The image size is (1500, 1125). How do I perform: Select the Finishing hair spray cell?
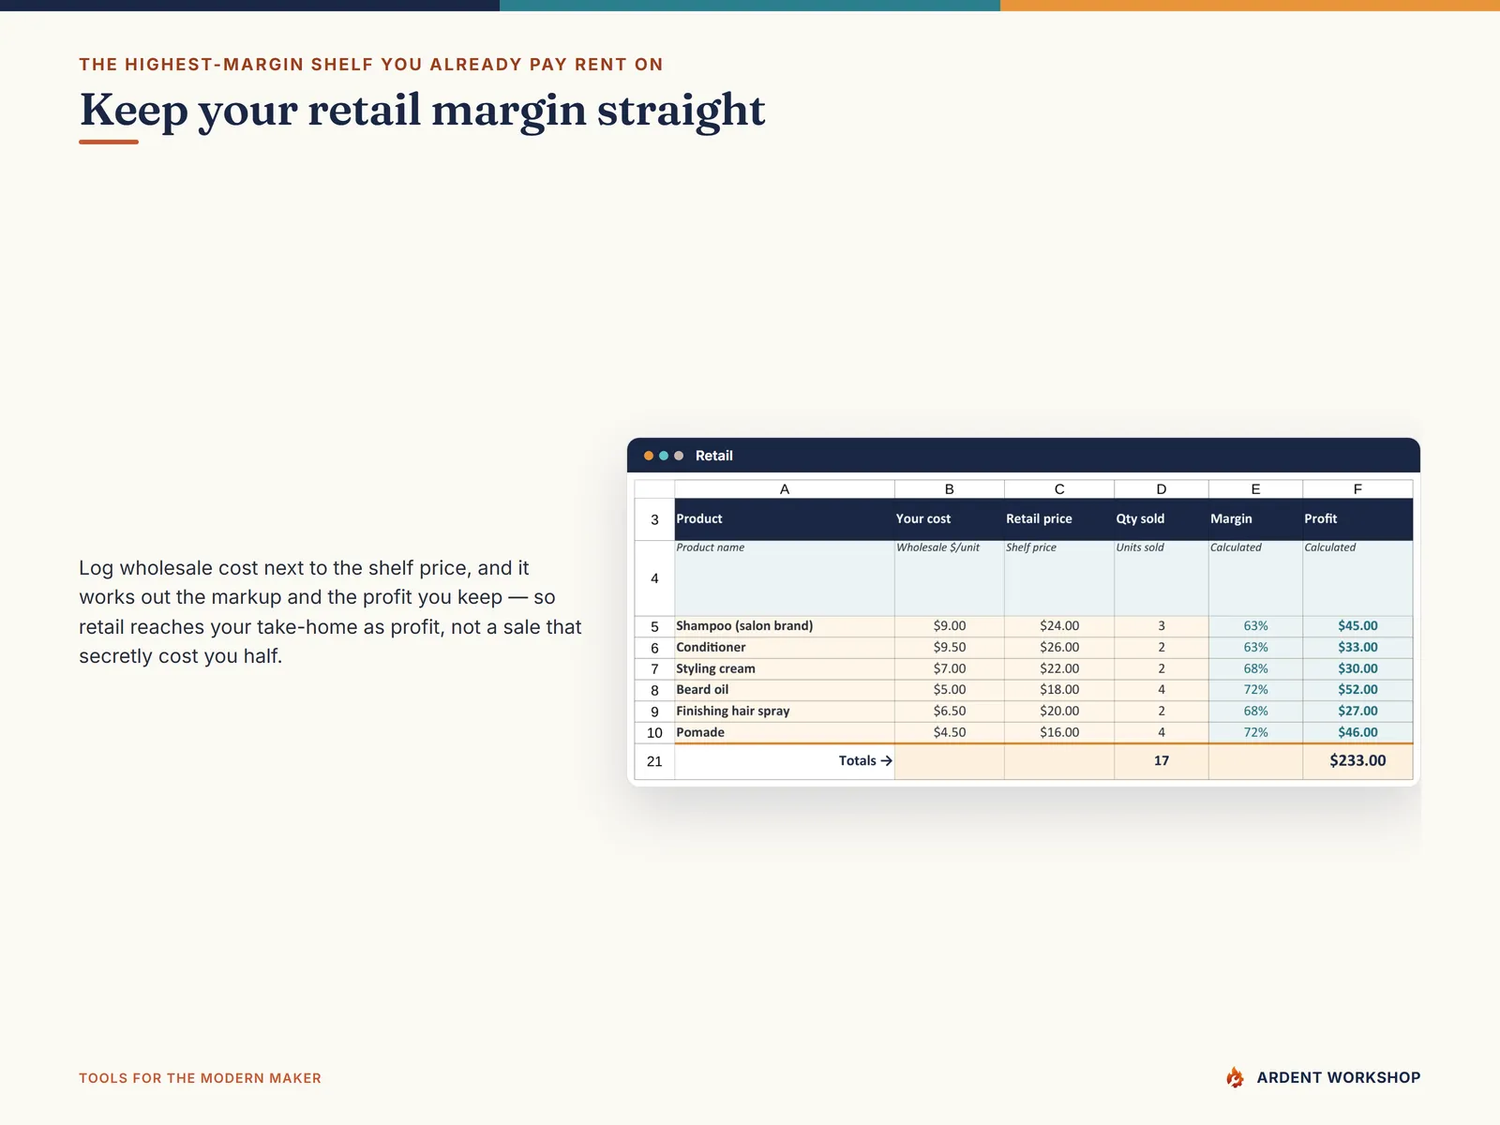tap(785, 712)
